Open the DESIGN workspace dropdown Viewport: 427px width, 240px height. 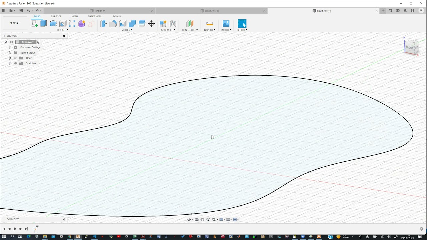point(15,23)
